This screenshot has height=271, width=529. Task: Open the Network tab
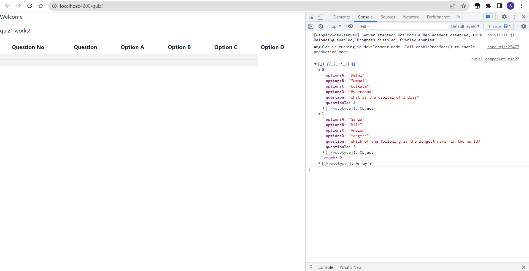coord(411,17)
